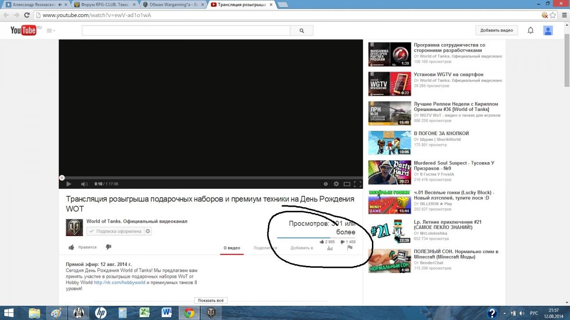Open the HP app on the taskbar
This screenshot has width=570, height=320.
(100, 313)
